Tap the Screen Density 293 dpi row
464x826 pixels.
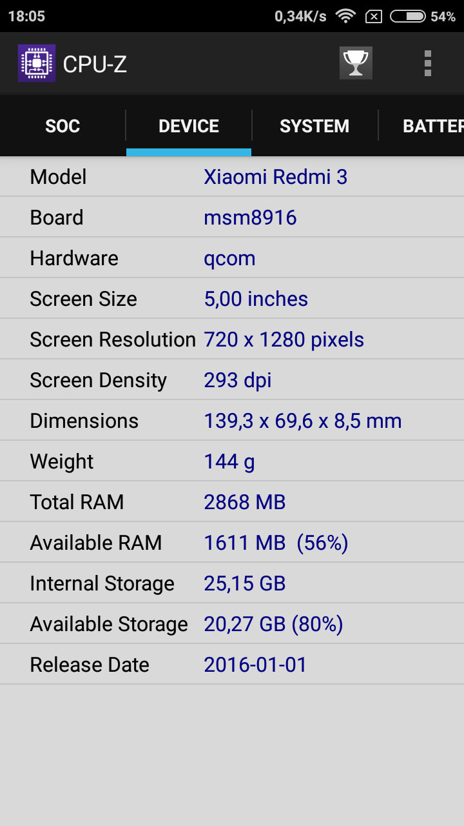(x=232, y=380)
